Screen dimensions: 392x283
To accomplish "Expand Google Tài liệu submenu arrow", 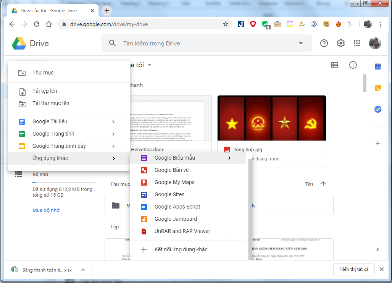I will [x=113, y=121].
